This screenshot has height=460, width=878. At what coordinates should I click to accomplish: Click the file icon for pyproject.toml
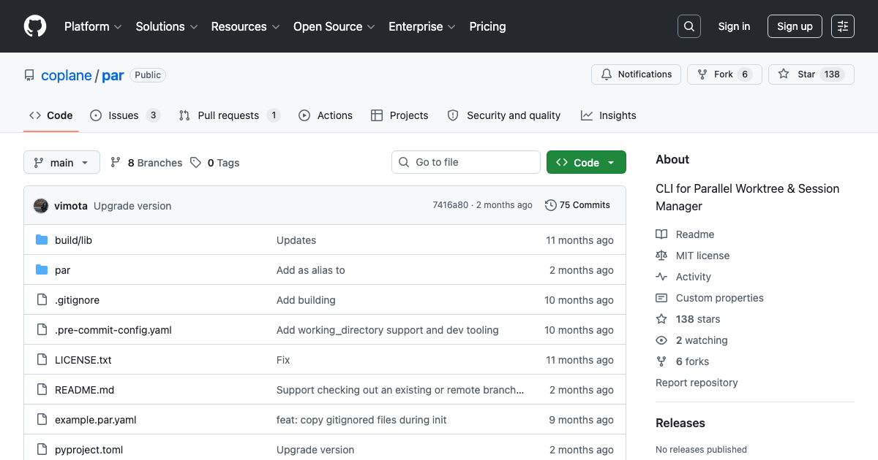tap(42, 450)
